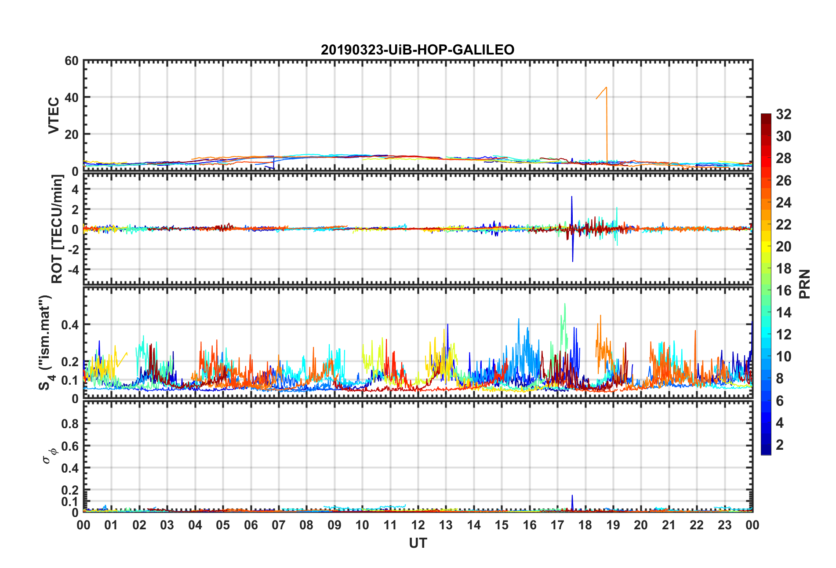Click UT axis hour label "23"

pos(725,525)
